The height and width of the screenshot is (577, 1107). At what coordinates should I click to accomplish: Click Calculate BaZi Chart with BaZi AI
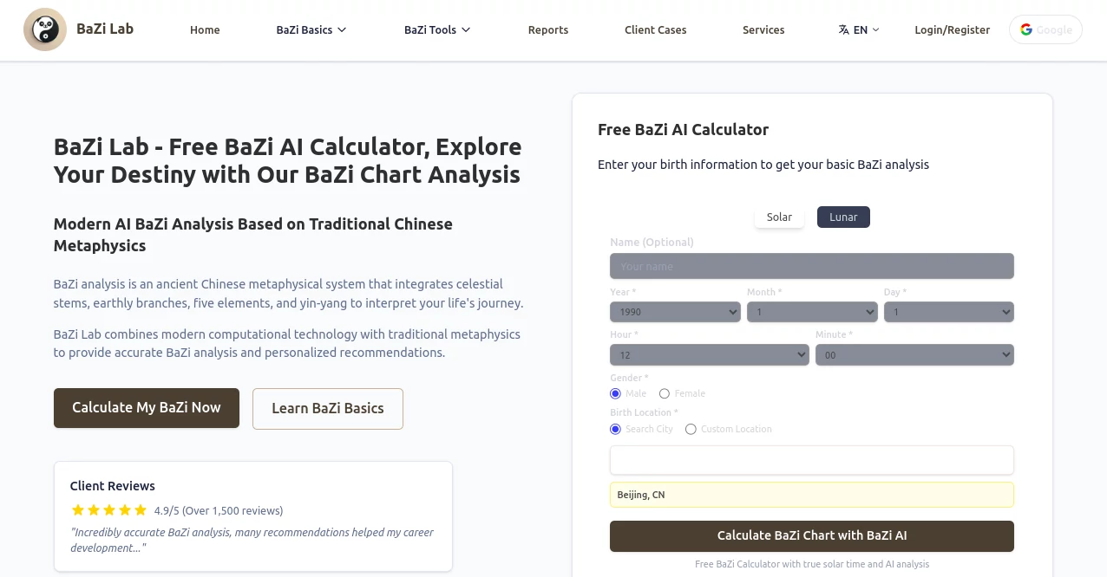(x=811, y=535)
